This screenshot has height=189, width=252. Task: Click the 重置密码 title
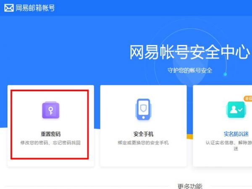[51, 134]
